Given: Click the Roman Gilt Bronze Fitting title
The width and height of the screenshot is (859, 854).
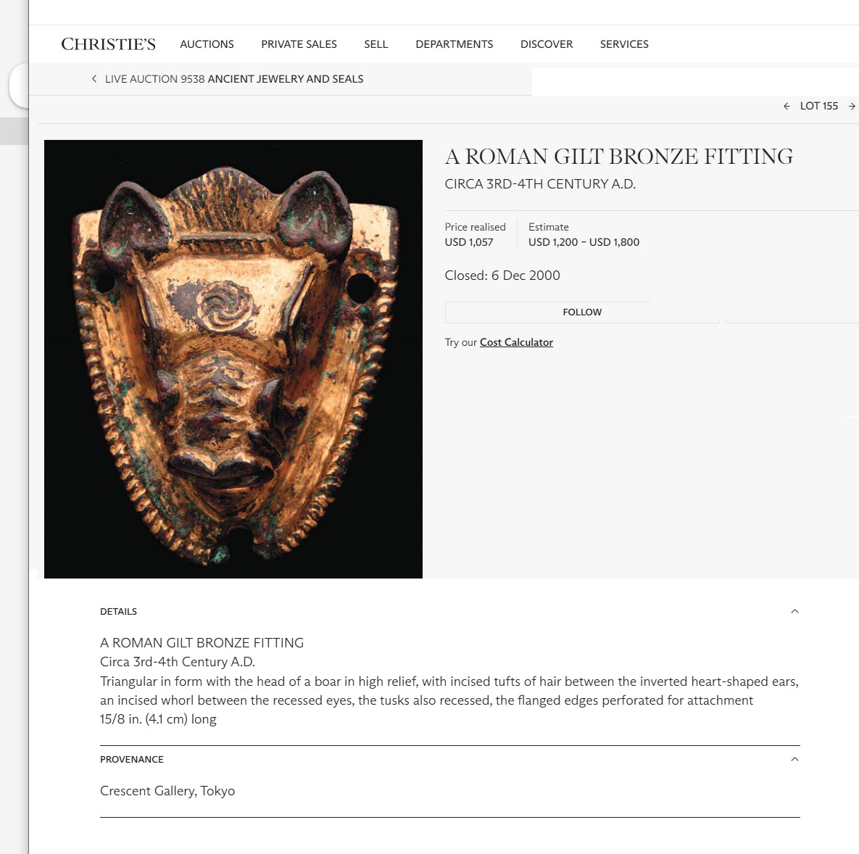Looking at the screenshot, I should click(618, 157).
